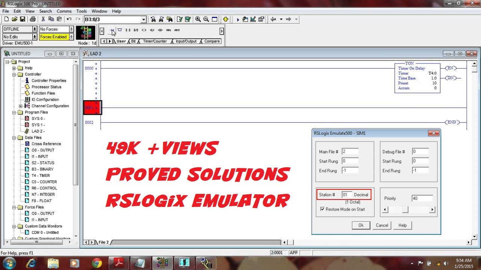Click the Cut scissors icon

[43, 19]
